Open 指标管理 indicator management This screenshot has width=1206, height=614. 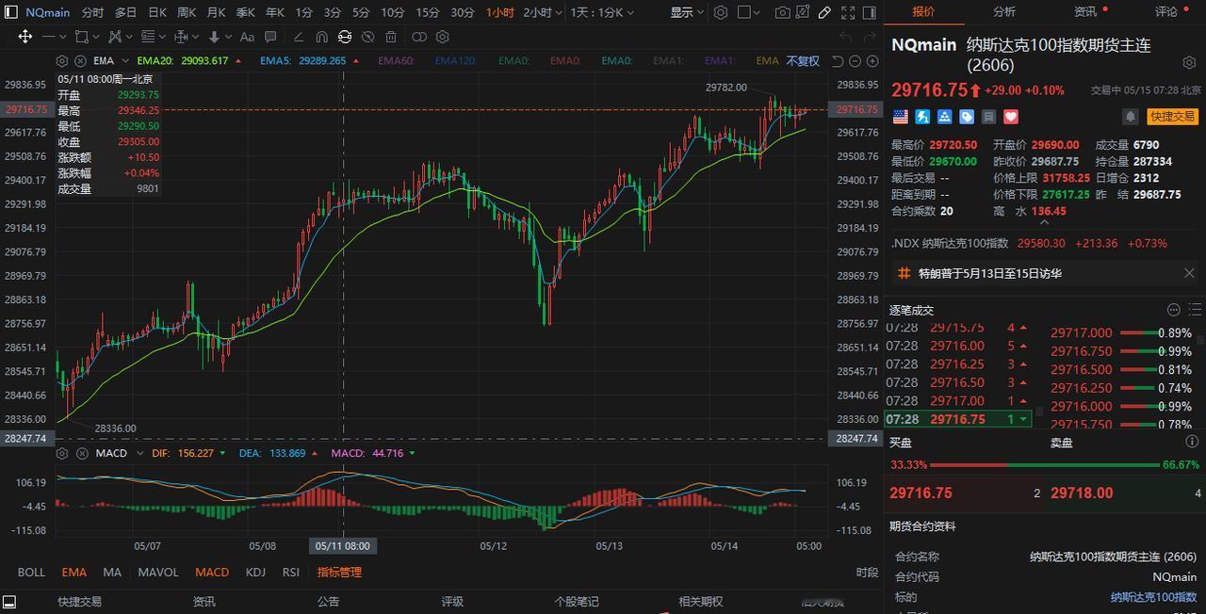pos(339,572)
